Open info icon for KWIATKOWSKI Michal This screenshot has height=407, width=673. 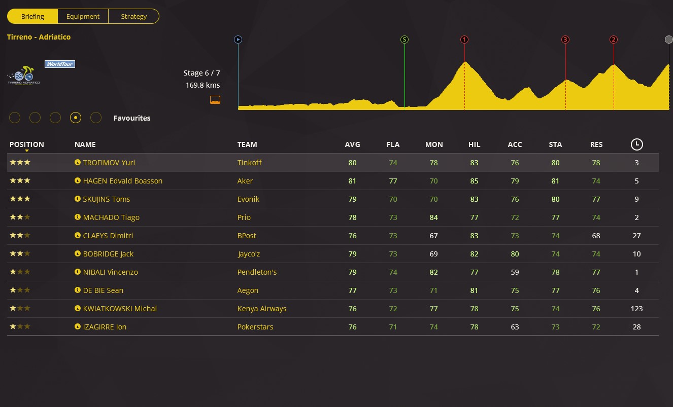click(78, 309)
